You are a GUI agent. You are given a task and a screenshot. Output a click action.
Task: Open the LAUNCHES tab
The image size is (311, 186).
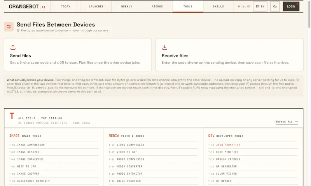coord(96,7)
